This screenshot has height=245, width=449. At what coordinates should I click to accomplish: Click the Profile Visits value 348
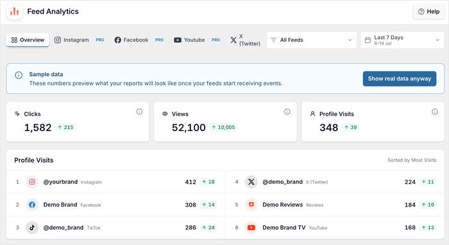pyautogui.click(x=328, y=128)
